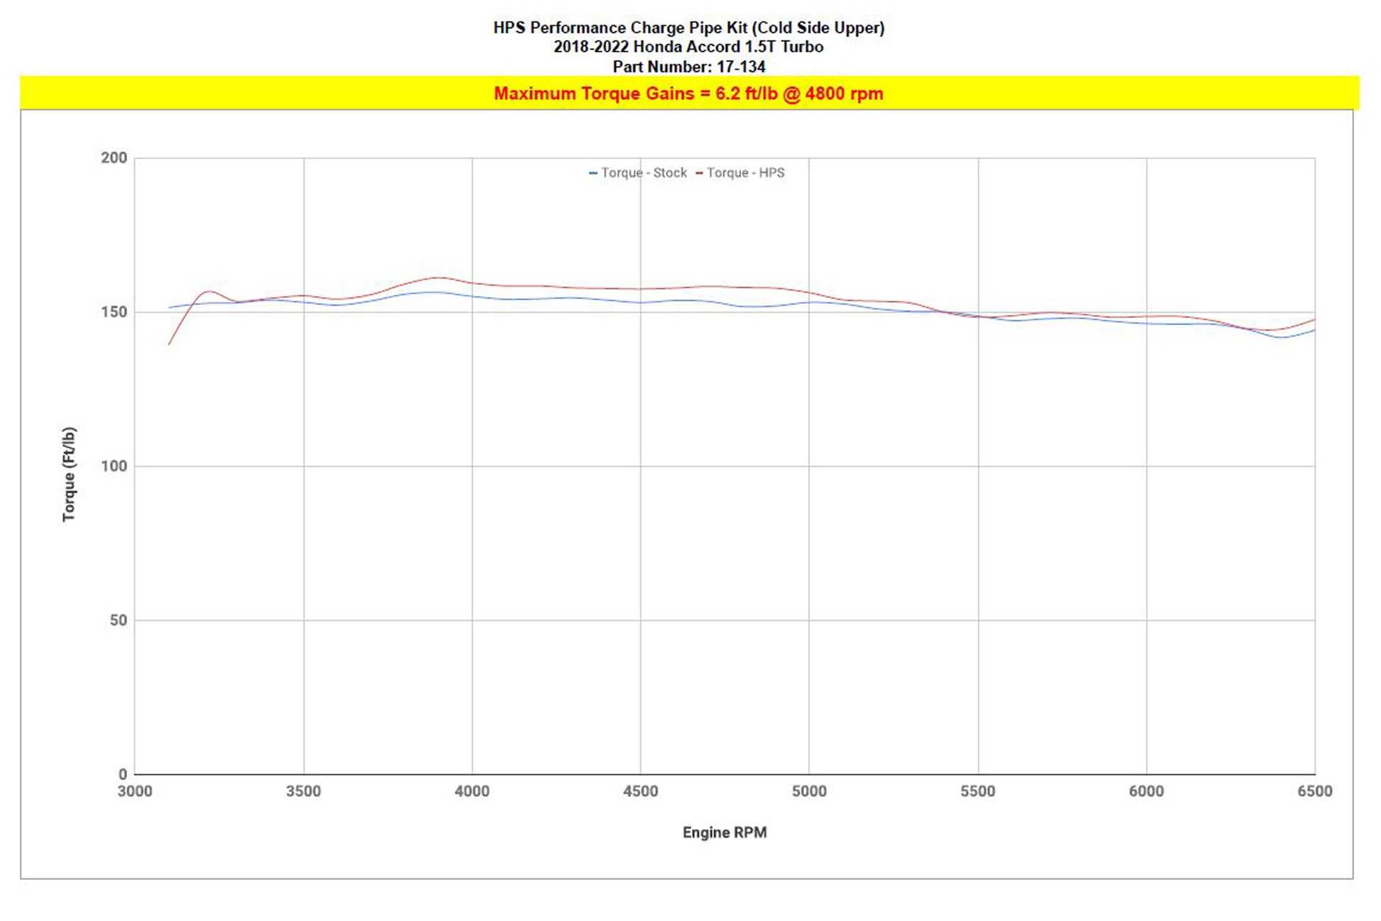Click the 50 y-axis label

(118, 620)
